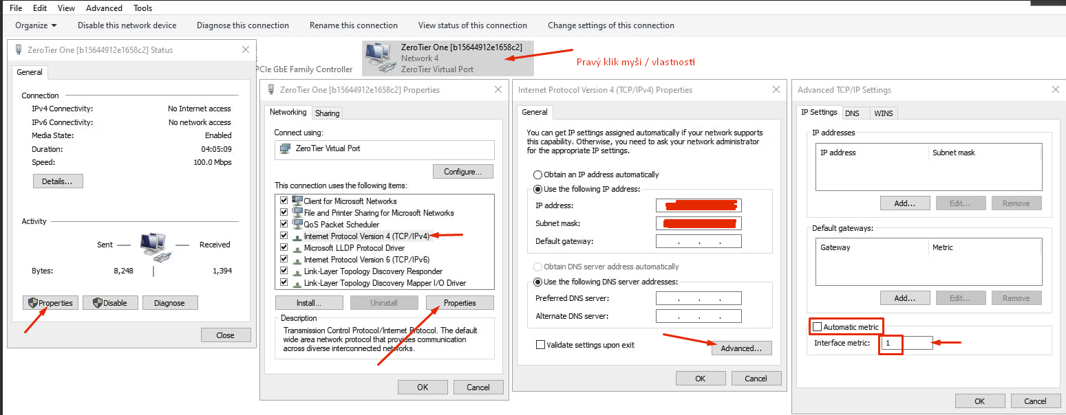Image resolution: width=1066 pixels, height=415 pixels.
Task: Select the IP Settings tab
Action: click(819, 112)
